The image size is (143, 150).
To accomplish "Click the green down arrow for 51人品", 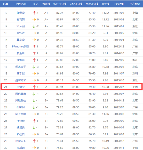I will [x=34, y=26].
